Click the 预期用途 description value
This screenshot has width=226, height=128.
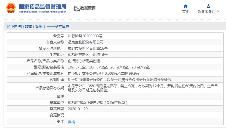click(121, 79)
